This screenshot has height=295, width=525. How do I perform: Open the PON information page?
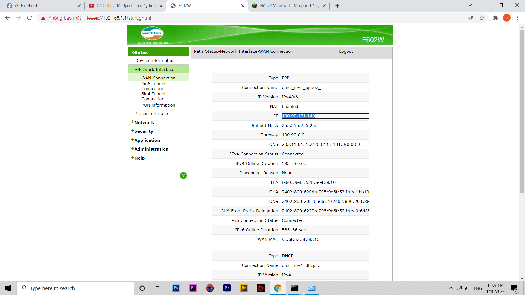point(158,105)
